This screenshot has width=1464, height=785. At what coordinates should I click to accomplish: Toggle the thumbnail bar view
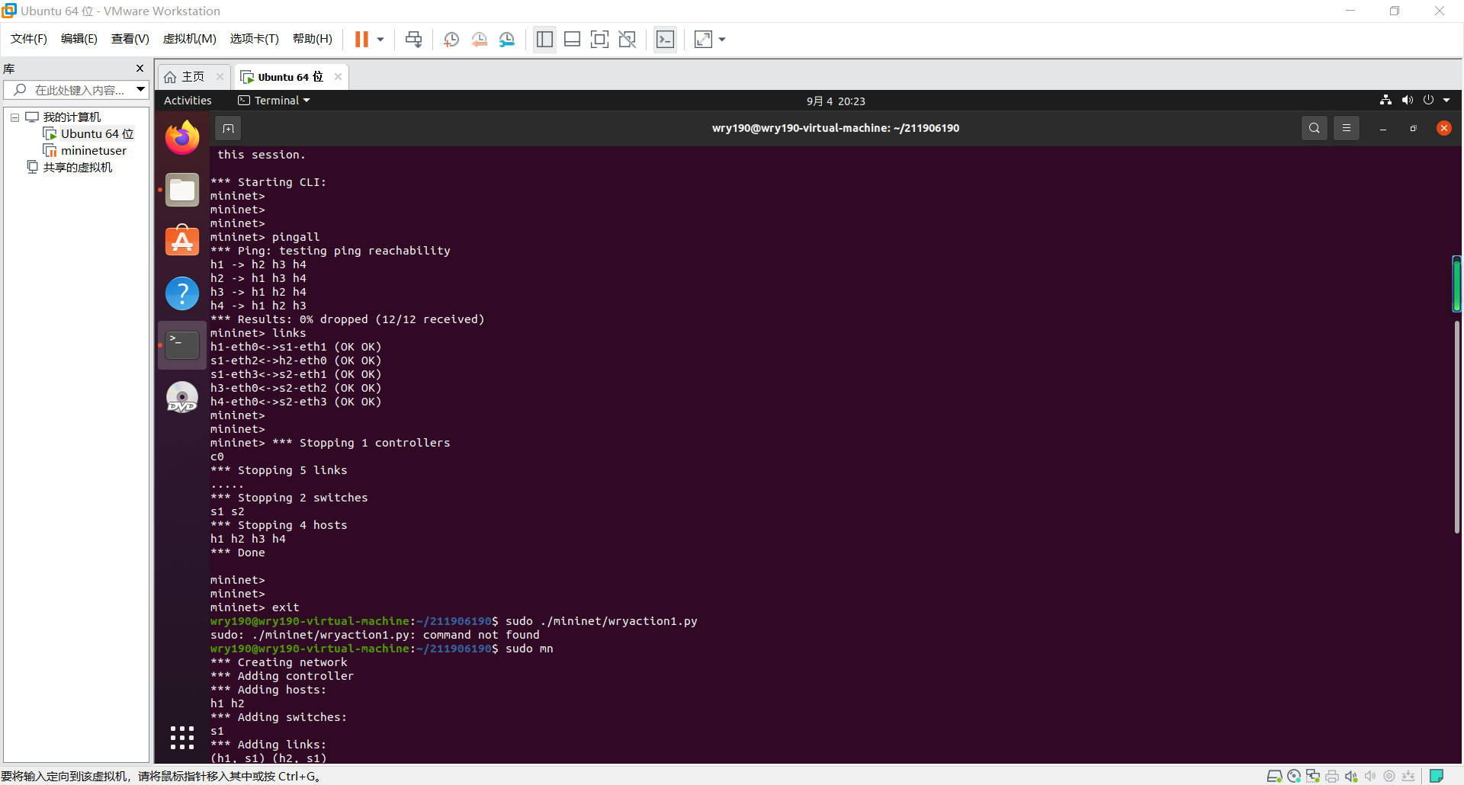572,40
